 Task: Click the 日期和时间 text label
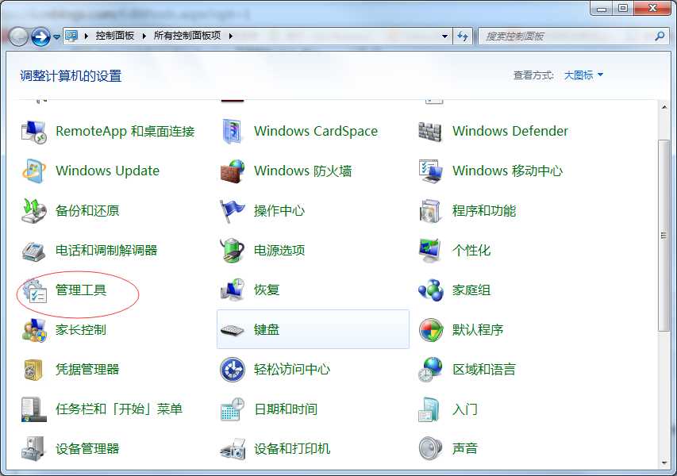[286, 409]
